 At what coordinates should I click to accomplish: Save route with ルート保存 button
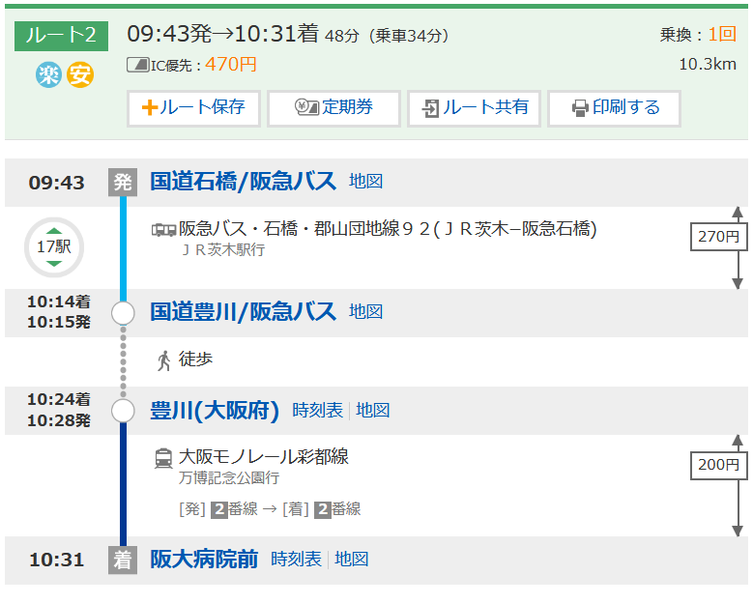[x=193, y=108]
